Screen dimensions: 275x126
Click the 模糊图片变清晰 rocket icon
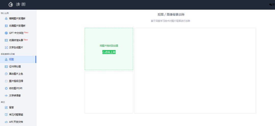(x=6, y=19)
